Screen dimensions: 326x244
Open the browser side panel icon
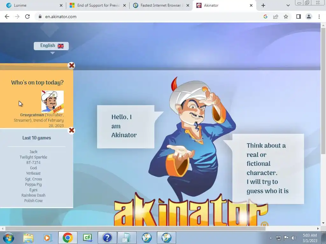[x=299, y=17]
